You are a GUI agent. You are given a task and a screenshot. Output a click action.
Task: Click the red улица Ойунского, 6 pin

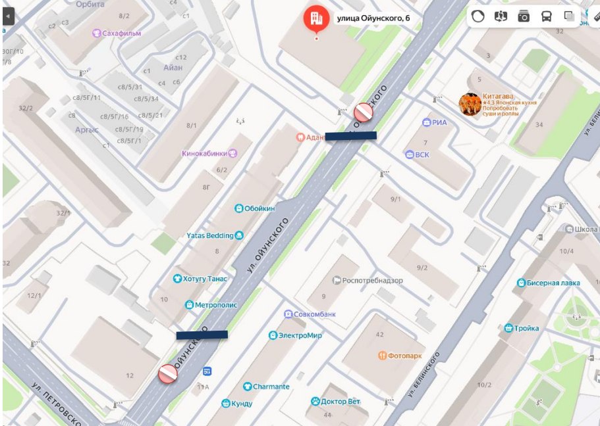click(316, 18)
